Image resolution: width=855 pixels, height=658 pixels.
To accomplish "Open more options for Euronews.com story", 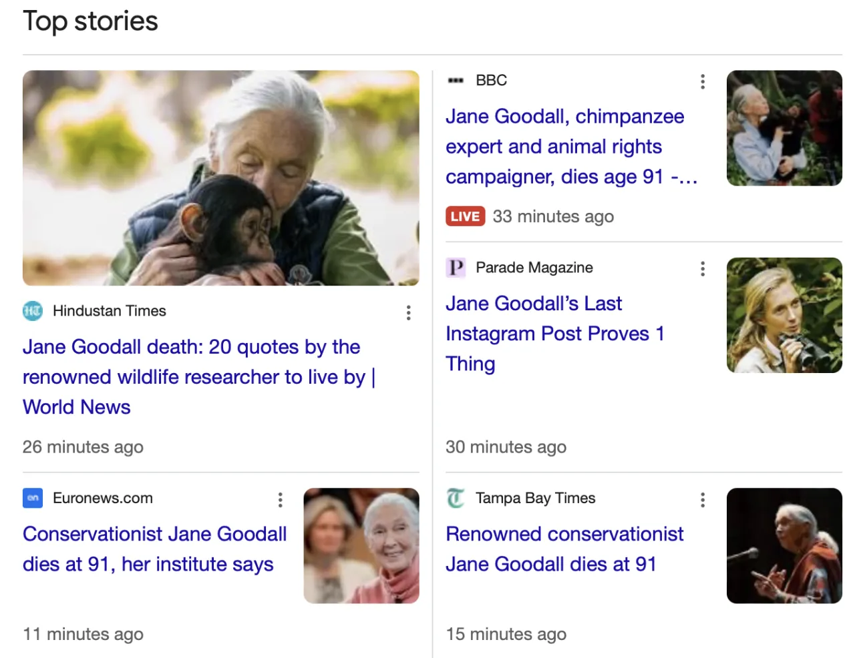I will 280,500.
